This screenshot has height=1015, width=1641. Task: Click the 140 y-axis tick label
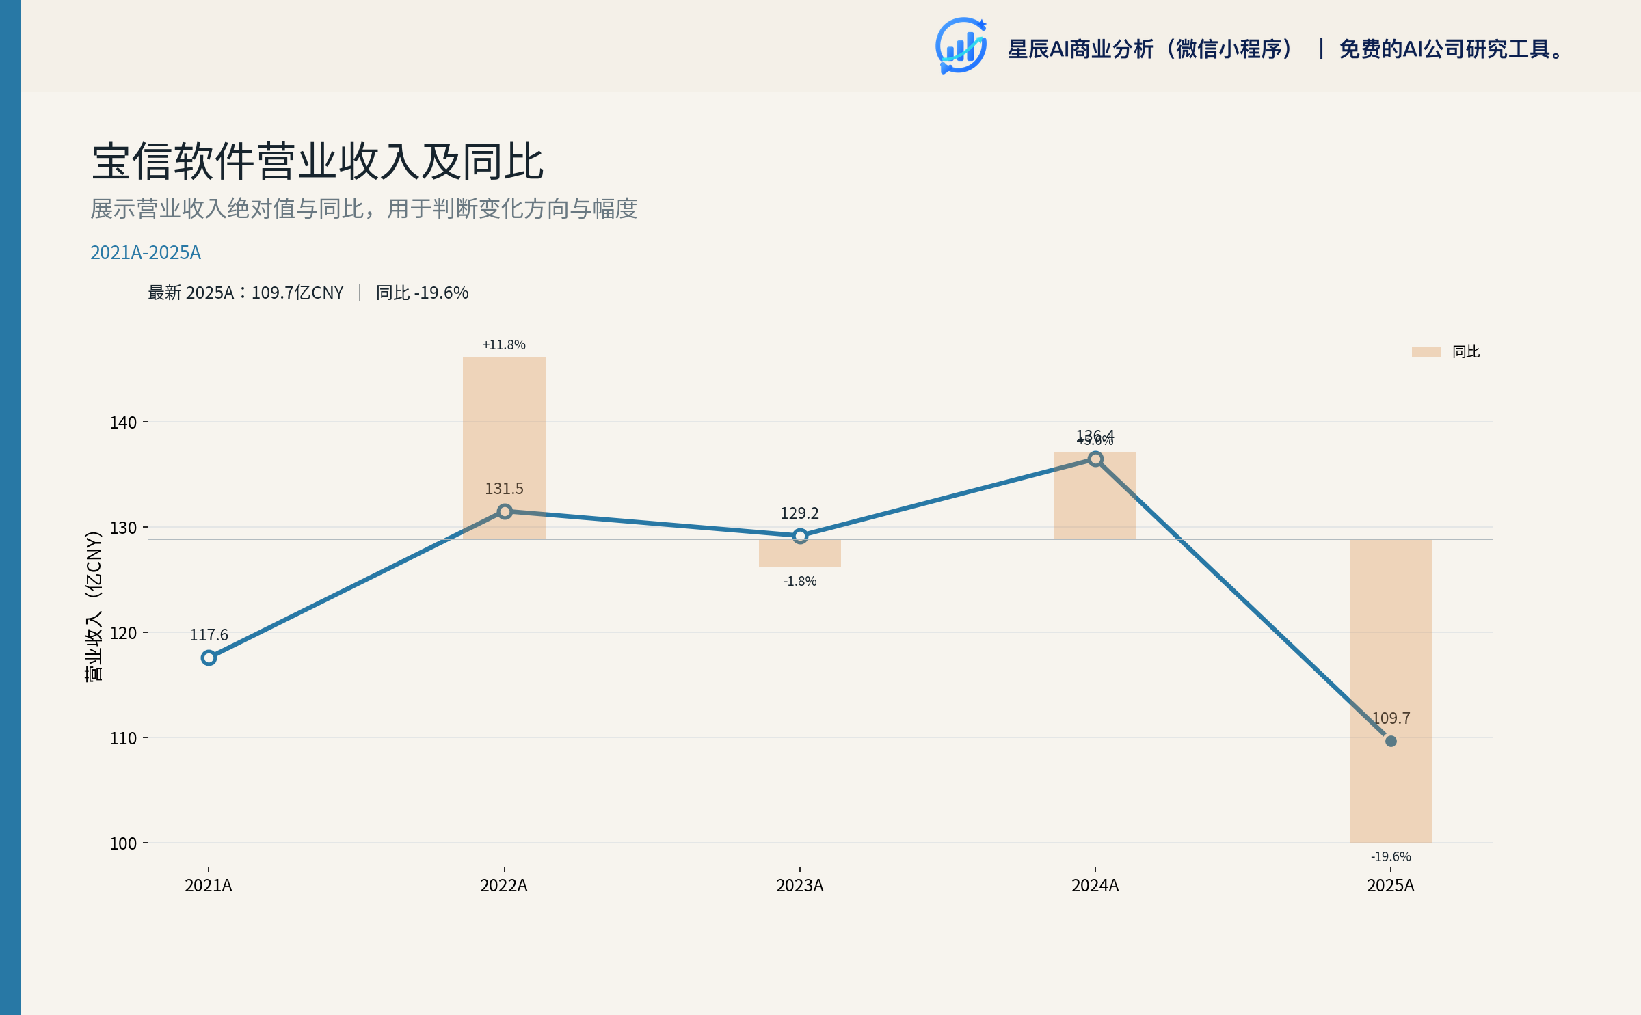pyautogui.click(x=124, y=422)
